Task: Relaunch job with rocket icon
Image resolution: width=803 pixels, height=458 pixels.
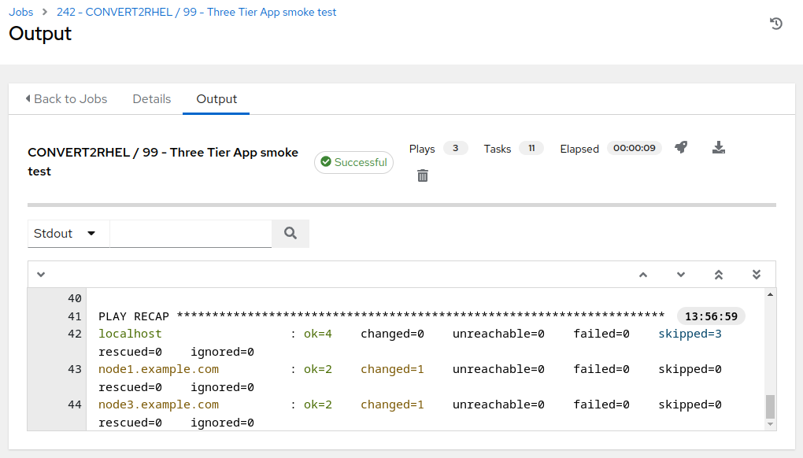Action: (x=681, y=148)
